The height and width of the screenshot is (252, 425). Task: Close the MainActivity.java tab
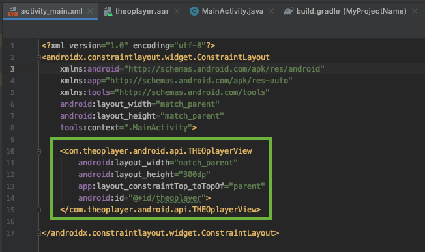[271, 11]
